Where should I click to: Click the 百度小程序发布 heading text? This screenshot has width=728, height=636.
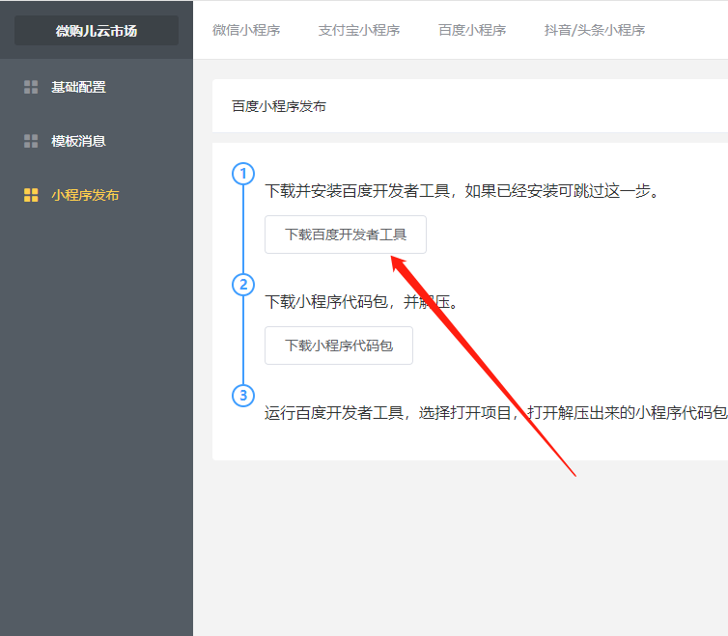click(279, 106)
